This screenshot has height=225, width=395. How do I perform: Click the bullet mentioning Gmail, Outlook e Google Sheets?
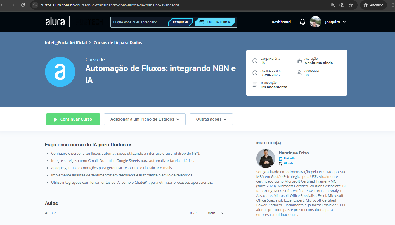coord(123,161)
